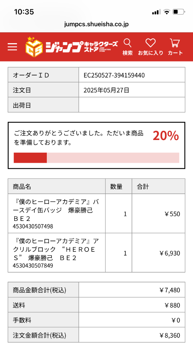Select order ID EC250527-394159440
This screenshot has width=193, height=348.
pos(114,75)
